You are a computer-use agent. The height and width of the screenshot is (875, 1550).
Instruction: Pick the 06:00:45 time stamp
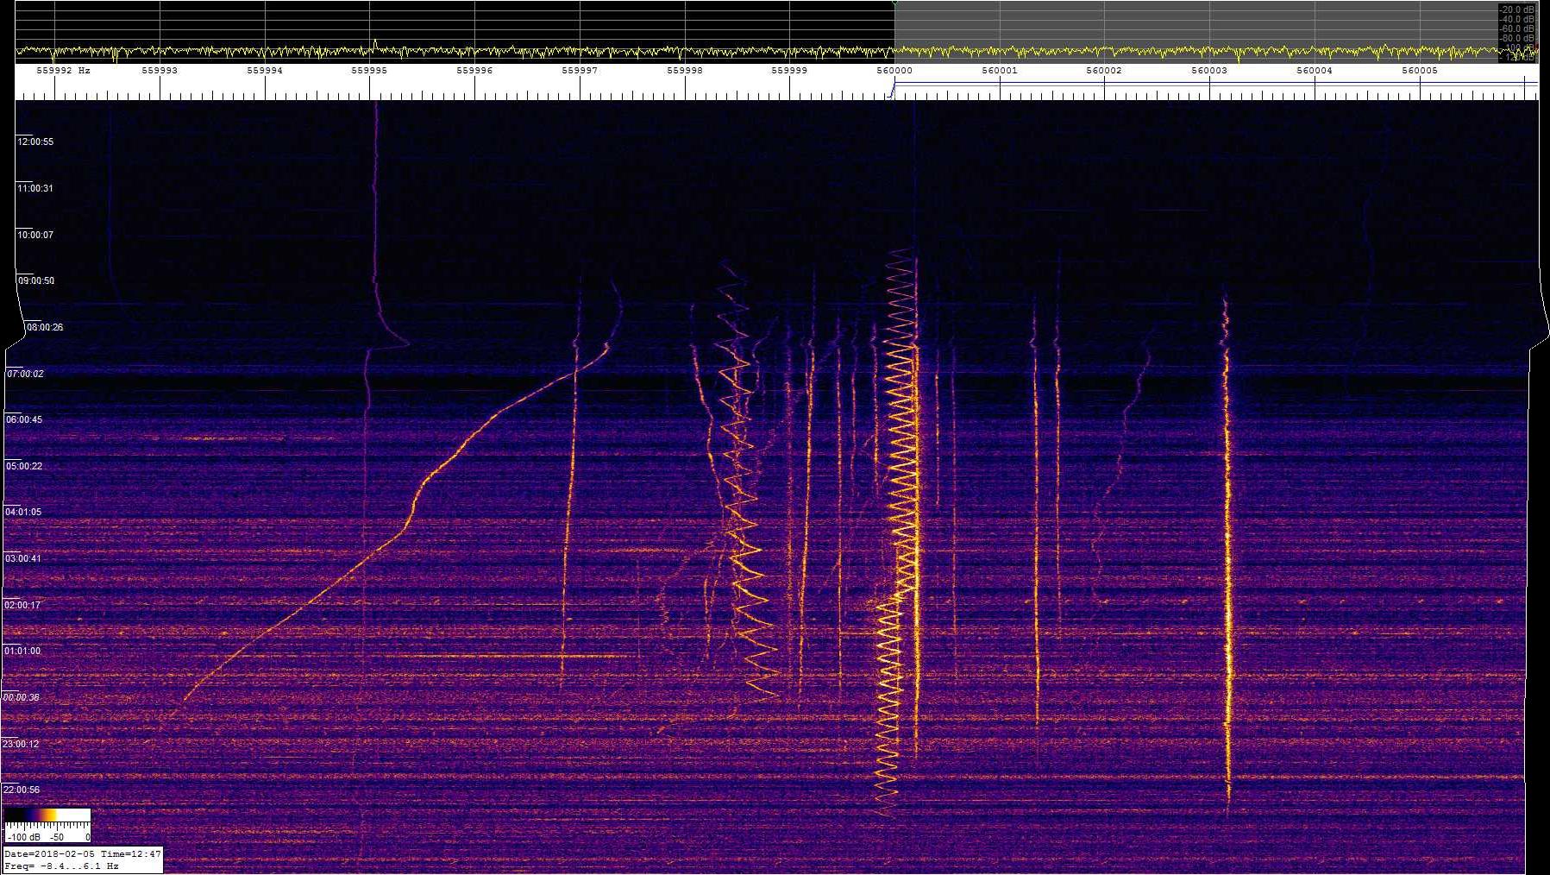coord(24,419)
